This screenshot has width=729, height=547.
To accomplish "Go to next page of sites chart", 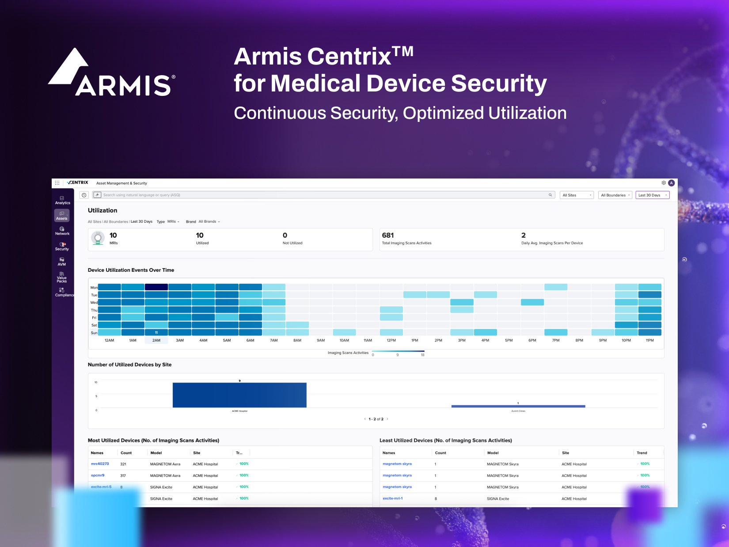I will click(x=387, y=419).
